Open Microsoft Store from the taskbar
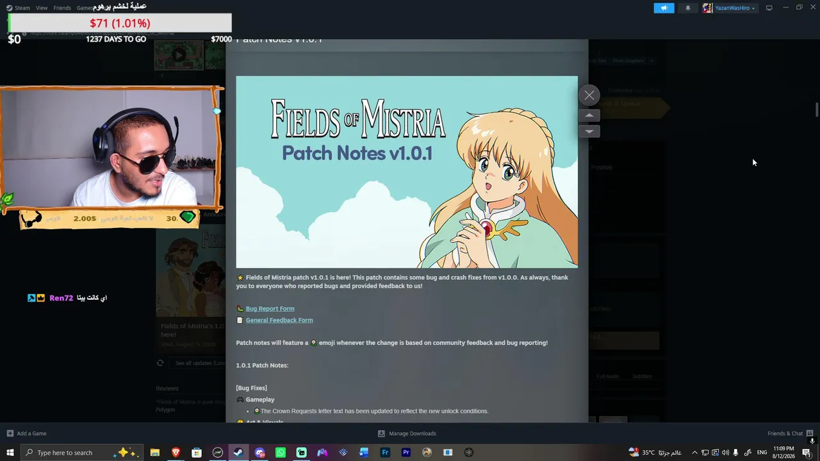This screenshot has height=461, width=820. (197, 453)
